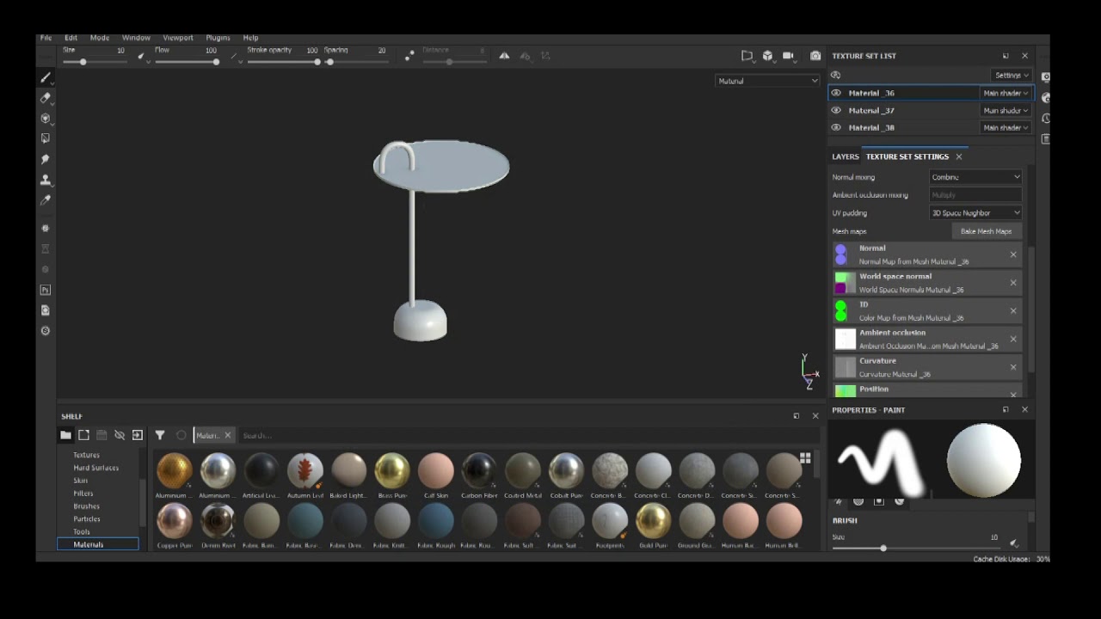The image size is (1101, 619).
Task: Open Main shader dropdown for Material_36
Action: coord(1006,93)
